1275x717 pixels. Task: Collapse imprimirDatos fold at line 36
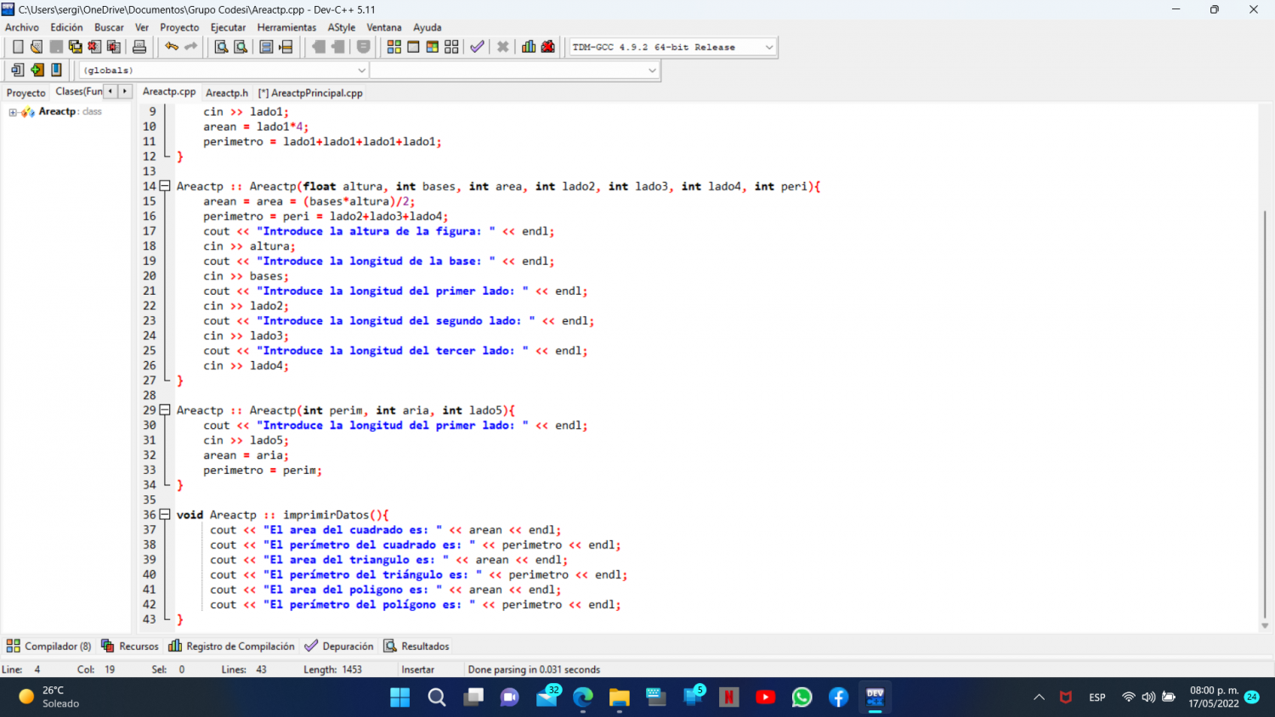click(165, 515)
